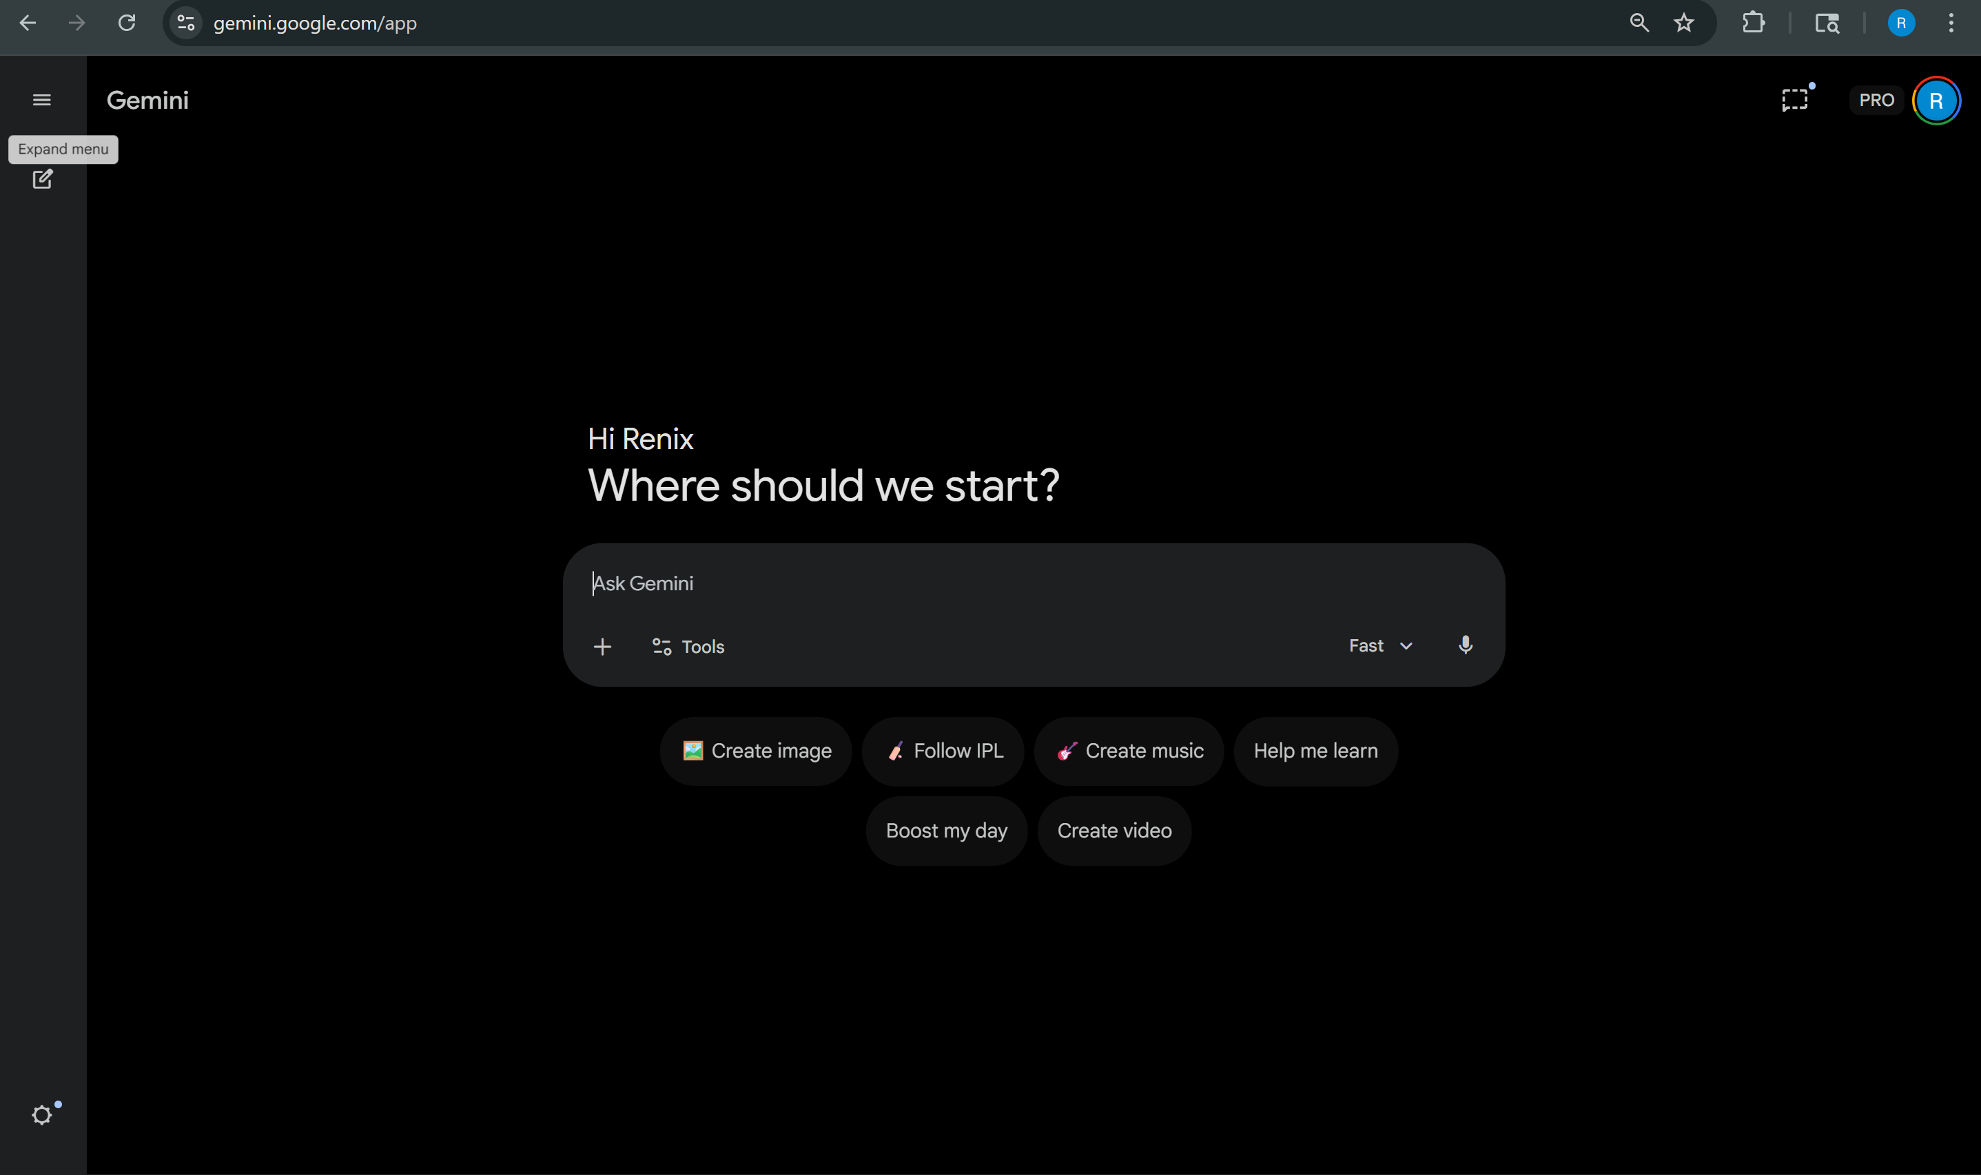Click inside the Ask Gemini input field
The height and width of the screenshot is (1175, 1981).
pyautogui.click(x=871, y=583)
